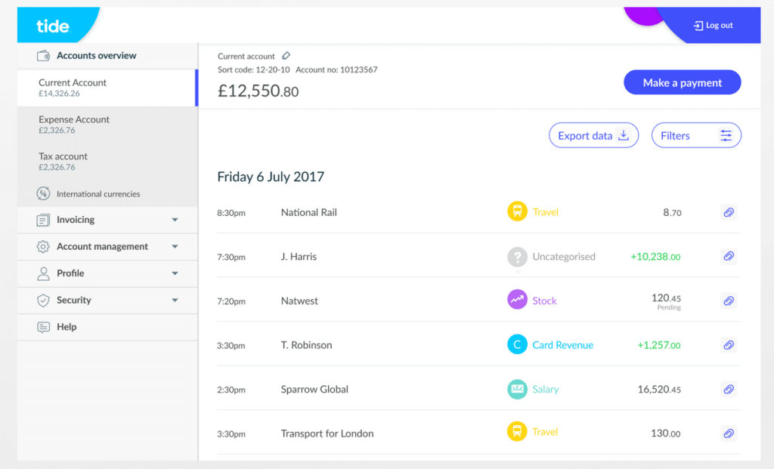774x469 pixels.
Task: Expand the Invoicing section
Action: coord(106,220)
